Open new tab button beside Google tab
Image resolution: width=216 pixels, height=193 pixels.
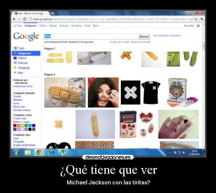(x=53, y=13)
